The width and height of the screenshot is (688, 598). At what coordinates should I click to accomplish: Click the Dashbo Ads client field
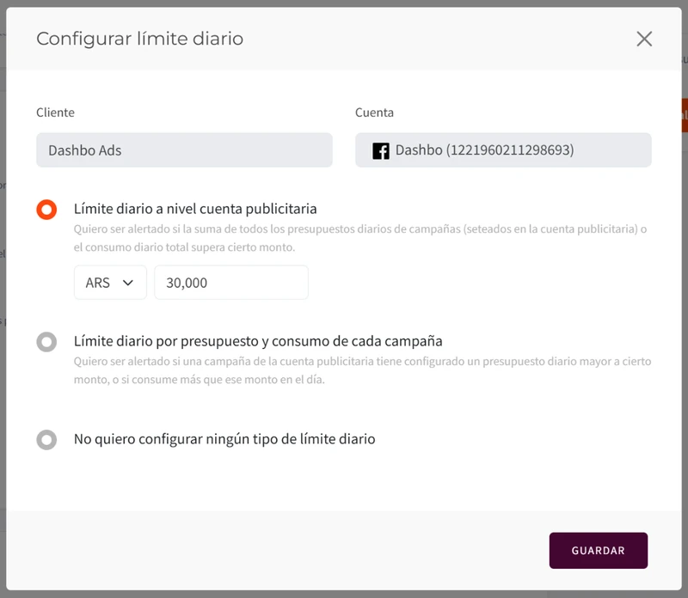184,150
